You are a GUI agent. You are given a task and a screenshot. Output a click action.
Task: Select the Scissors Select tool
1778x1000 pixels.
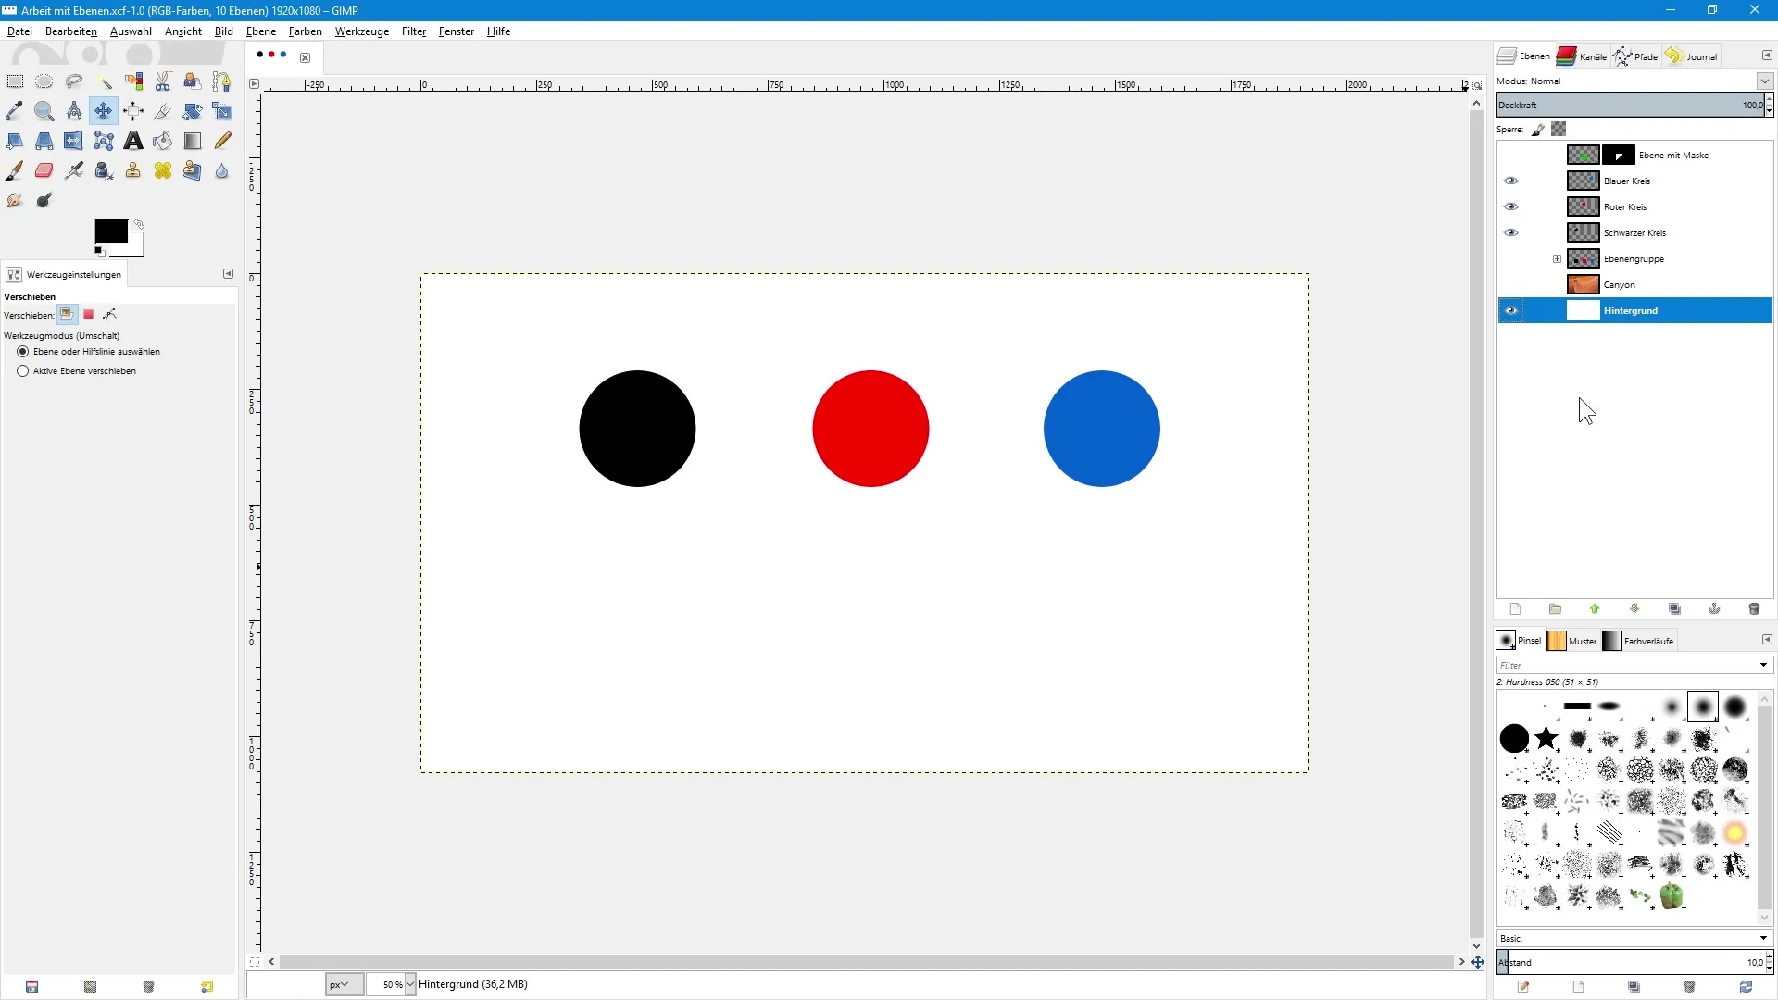163,81
